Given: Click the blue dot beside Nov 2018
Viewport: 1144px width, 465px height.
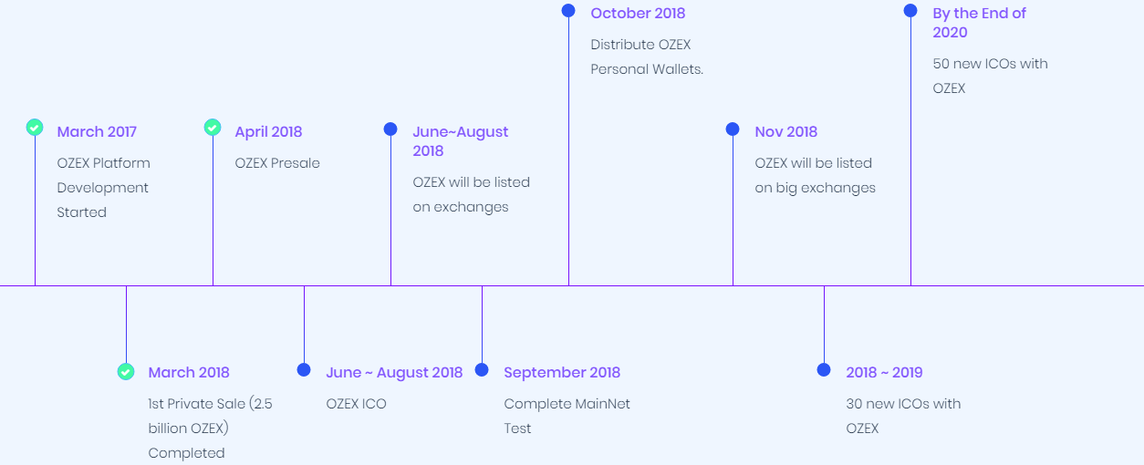Looking at the screenshot, I should point(733,129).
